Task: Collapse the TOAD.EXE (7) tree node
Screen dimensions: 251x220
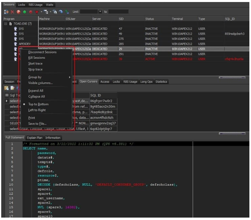Action: click(x=6, y=24)
